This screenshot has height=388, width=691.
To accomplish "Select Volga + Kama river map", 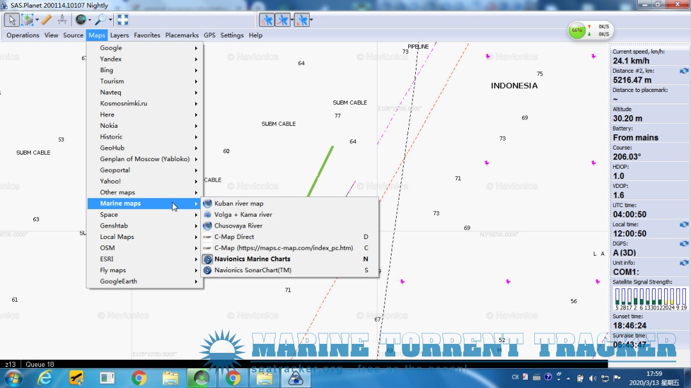I will click(x=290, y=215).
